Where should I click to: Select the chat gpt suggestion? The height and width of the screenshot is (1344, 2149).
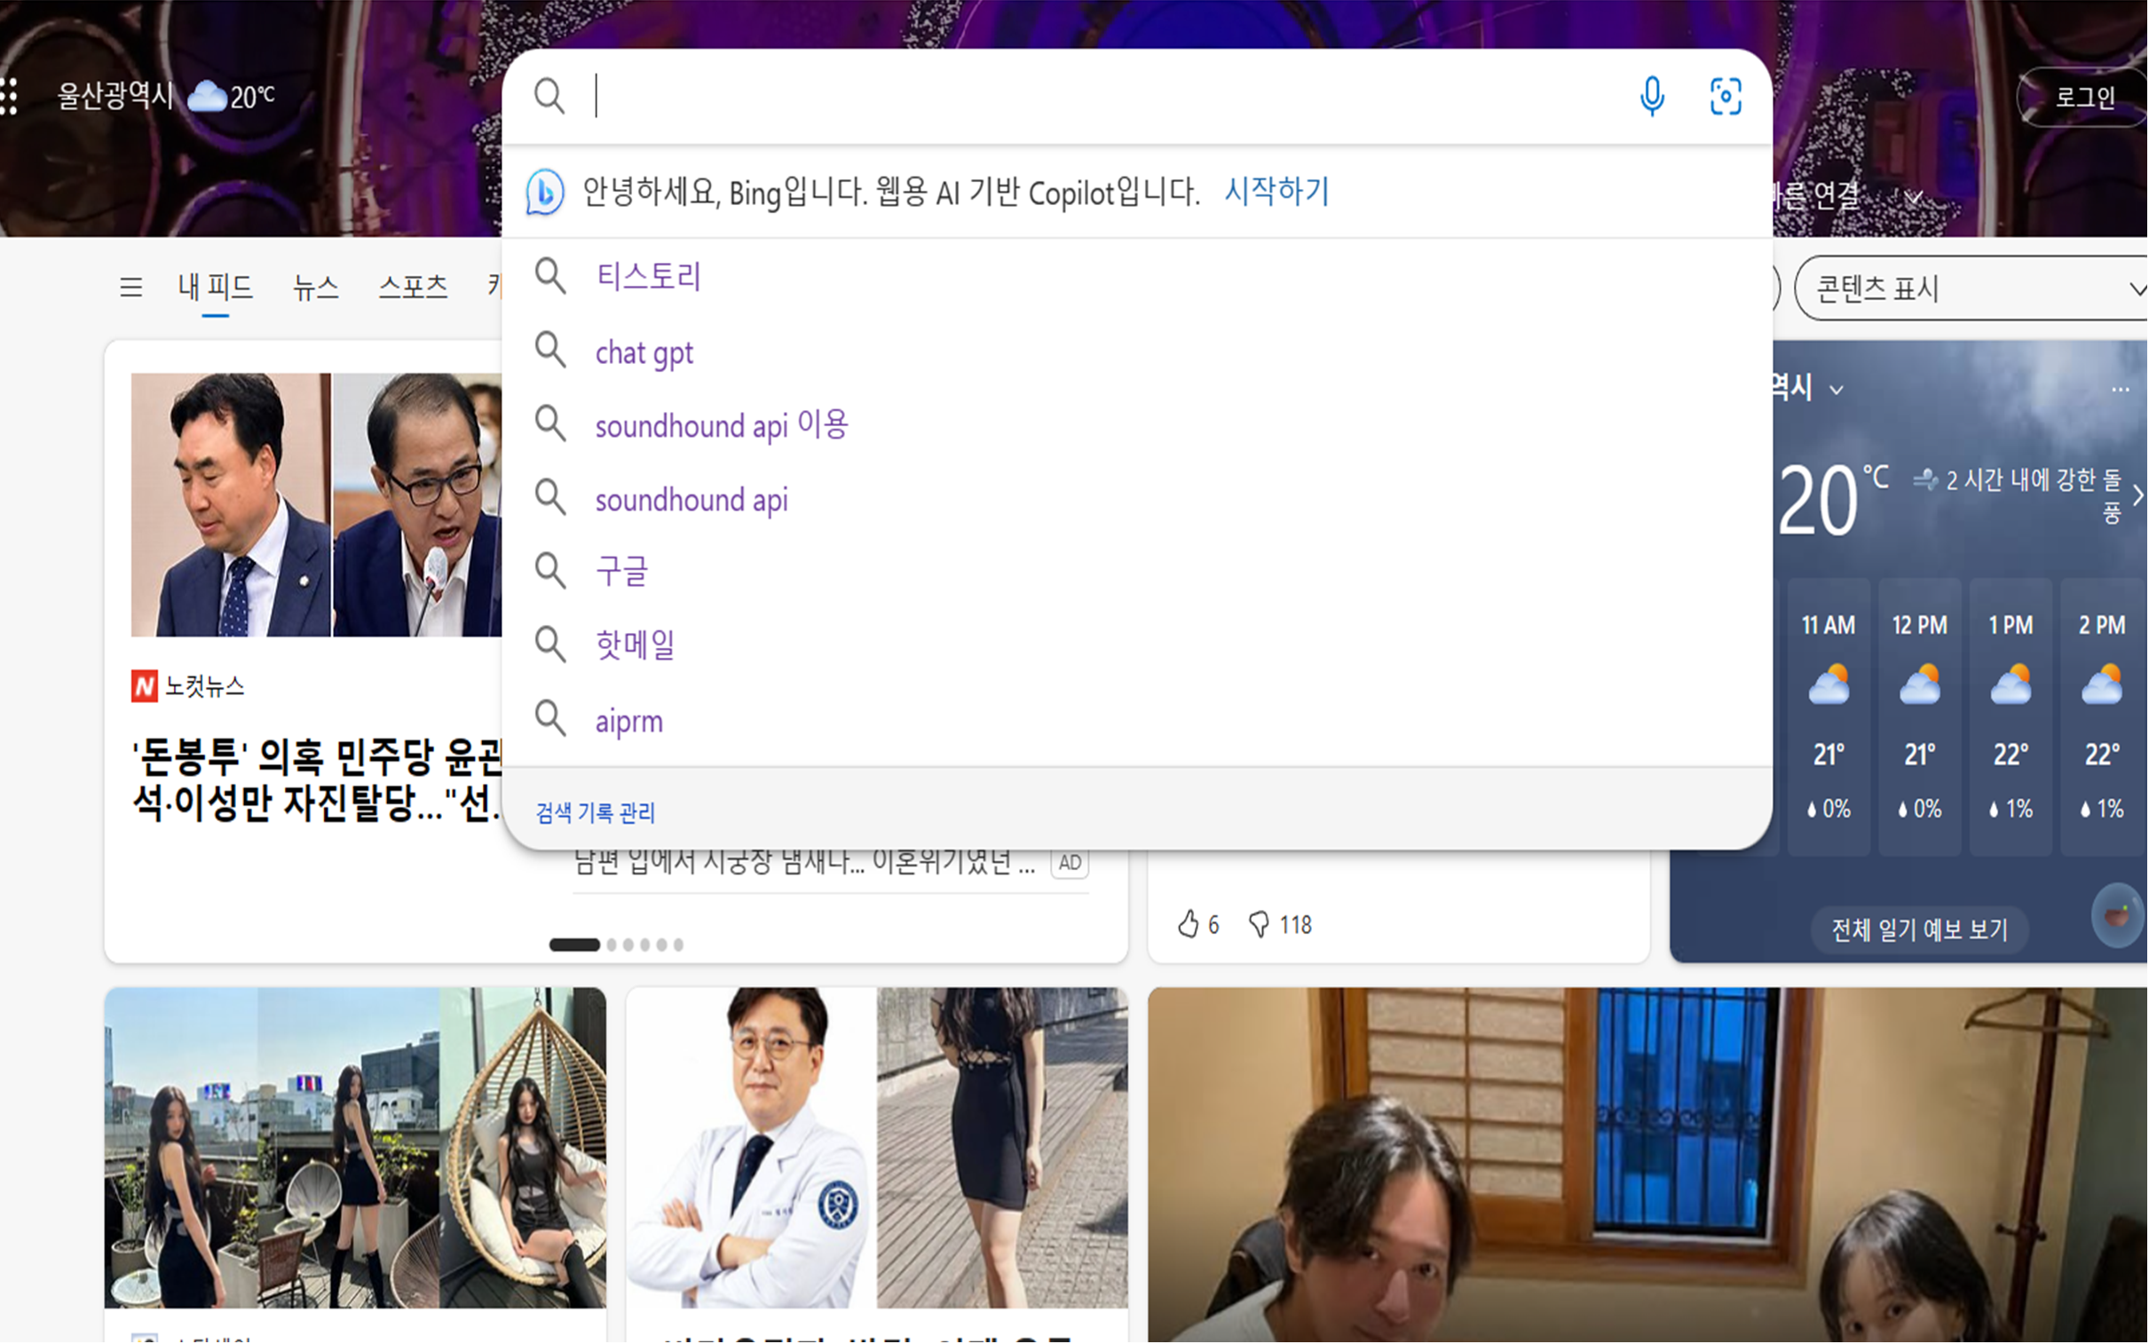(1138, 353)
